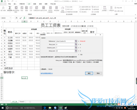This screenshot has width=137, height=110.
Task: Click the Column_num input field
Action: [65, 48]
